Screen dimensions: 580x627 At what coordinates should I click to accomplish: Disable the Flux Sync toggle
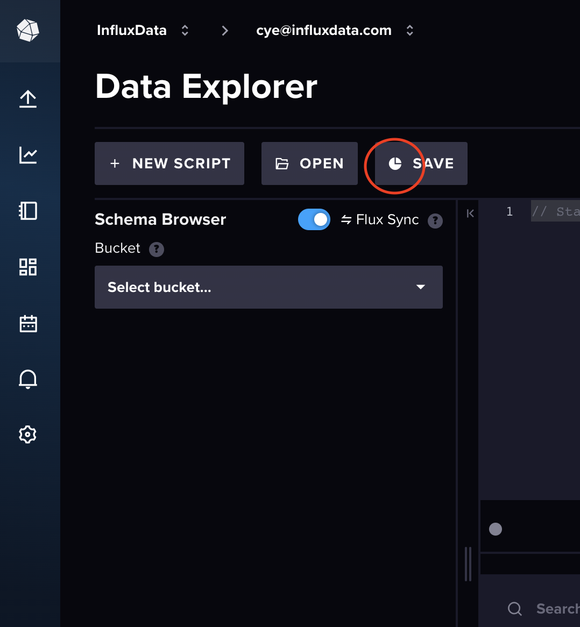(314, 219)
